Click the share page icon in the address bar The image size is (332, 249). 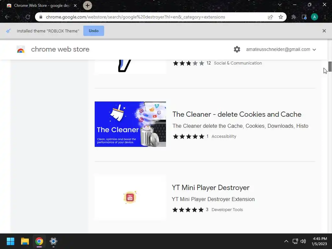pos(270,17)
